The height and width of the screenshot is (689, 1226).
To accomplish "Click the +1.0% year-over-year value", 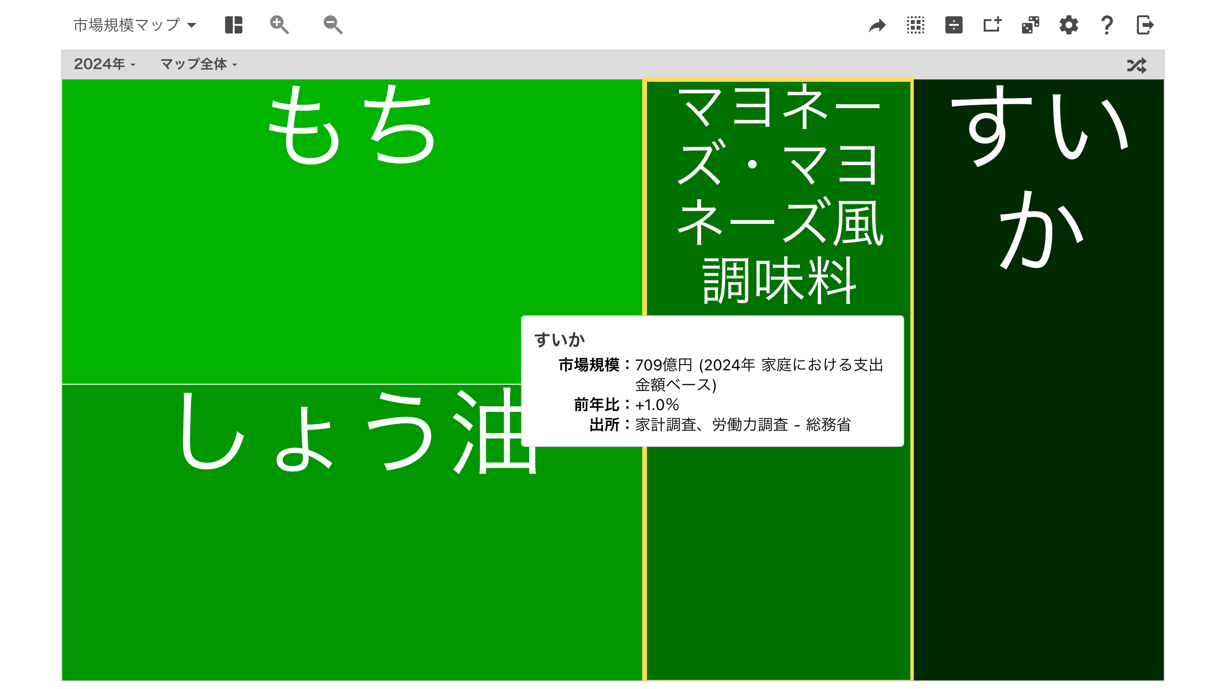I will (657, 405).
